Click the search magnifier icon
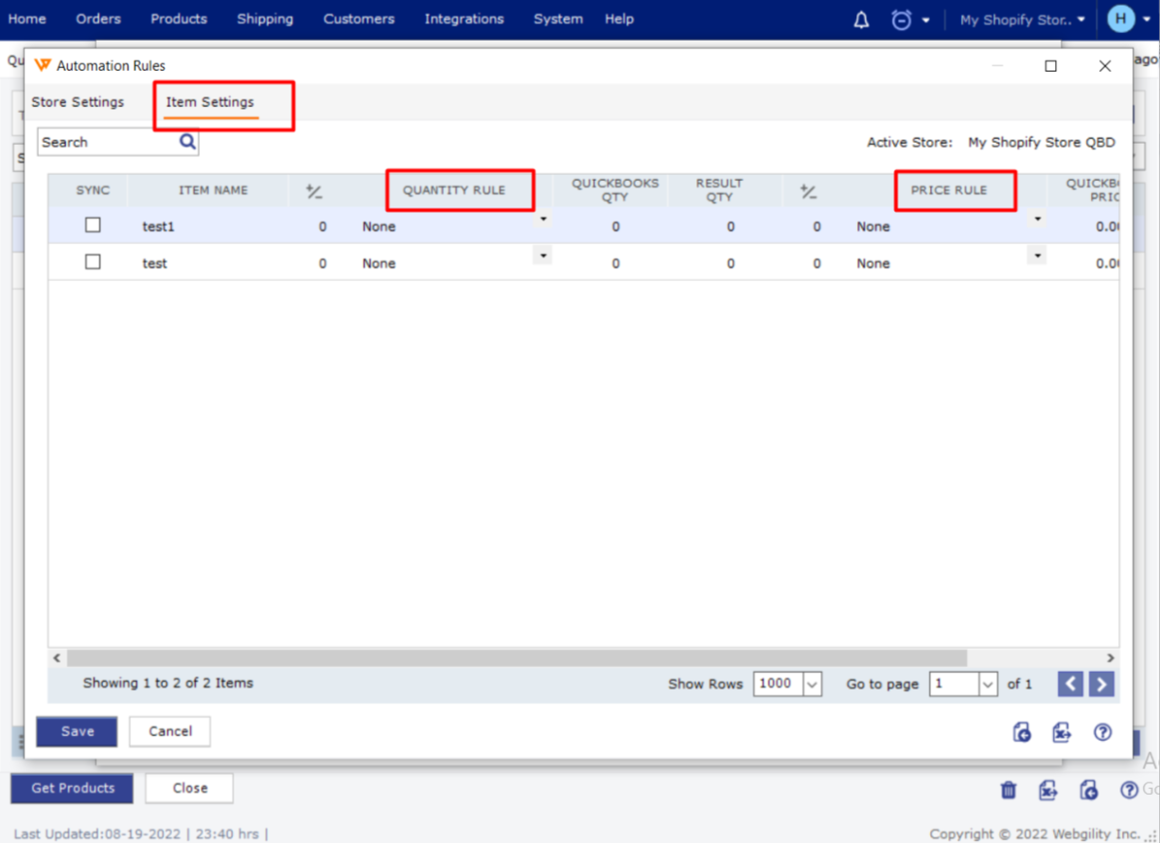Image resolution: width=1160 pixels, height=843 pixels. (187, 142)
